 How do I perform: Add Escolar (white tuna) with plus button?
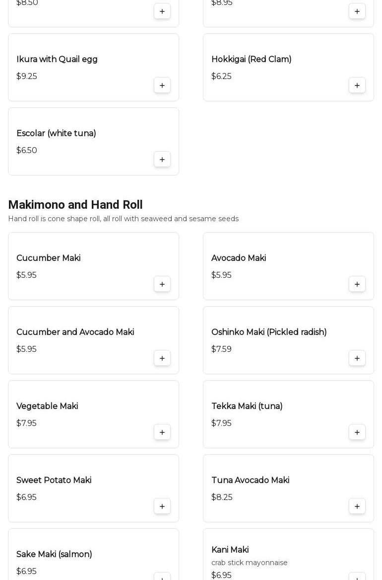(162, 160)
